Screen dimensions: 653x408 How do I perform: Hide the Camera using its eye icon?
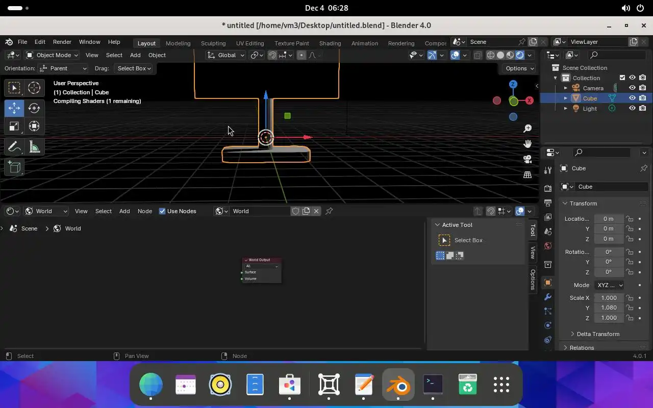coord(632,88)
